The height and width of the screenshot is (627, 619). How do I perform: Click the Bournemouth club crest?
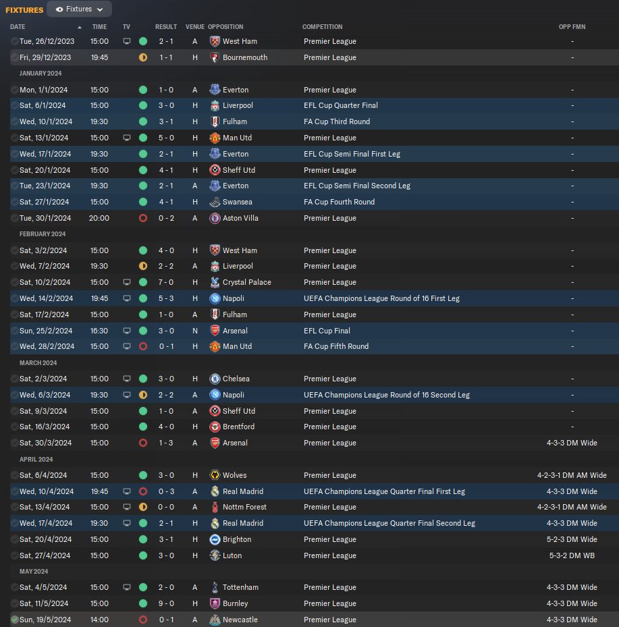click(x=215, y=57)
